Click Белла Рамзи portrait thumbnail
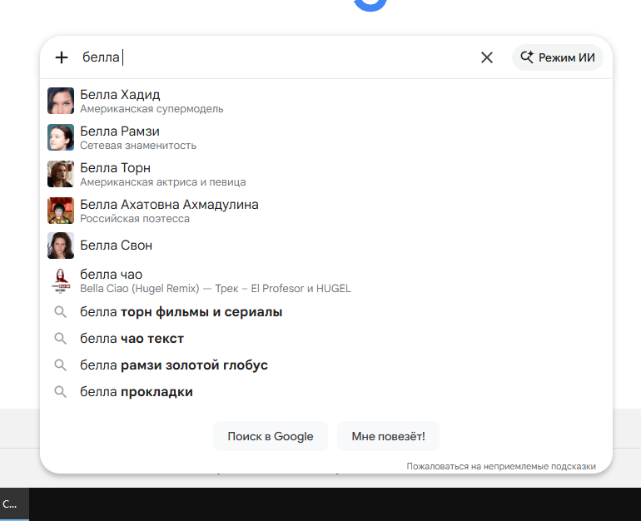641x521 pixels. click(61, 137)
